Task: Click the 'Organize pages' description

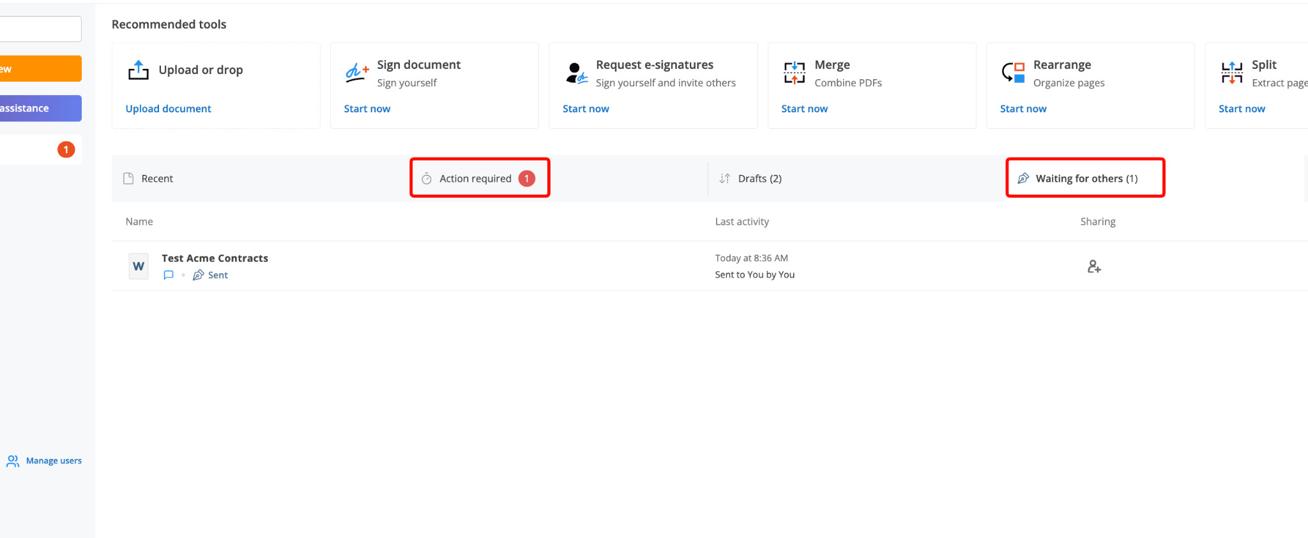Action: [1068, 83]
